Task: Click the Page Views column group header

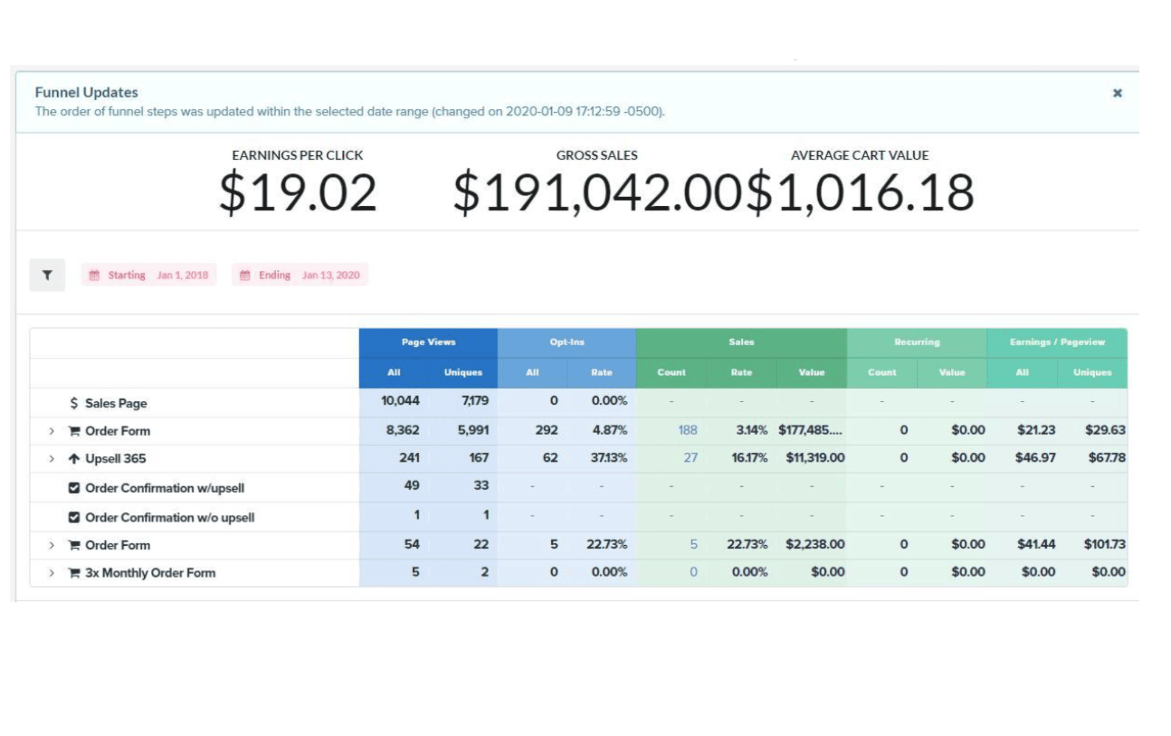Action: [x=428, y=342]
